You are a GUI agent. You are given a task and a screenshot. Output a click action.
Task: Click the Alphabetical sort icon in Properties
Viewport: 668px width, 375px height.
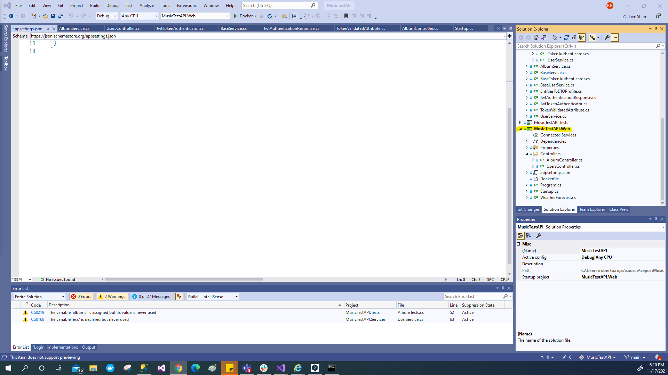point(528,236)
